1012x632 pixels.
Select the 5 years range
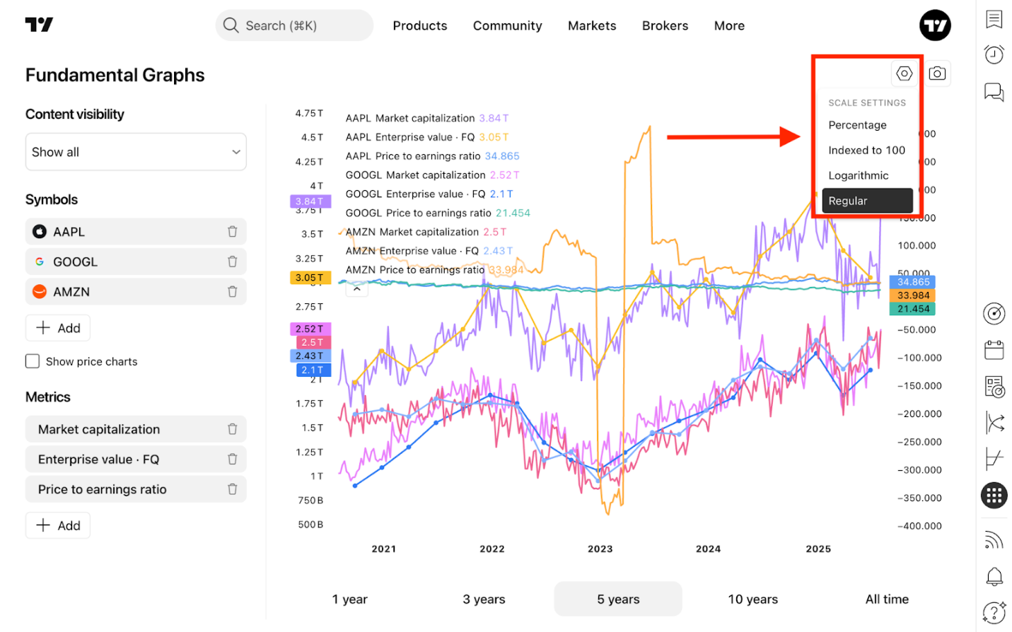pos(618,599)
